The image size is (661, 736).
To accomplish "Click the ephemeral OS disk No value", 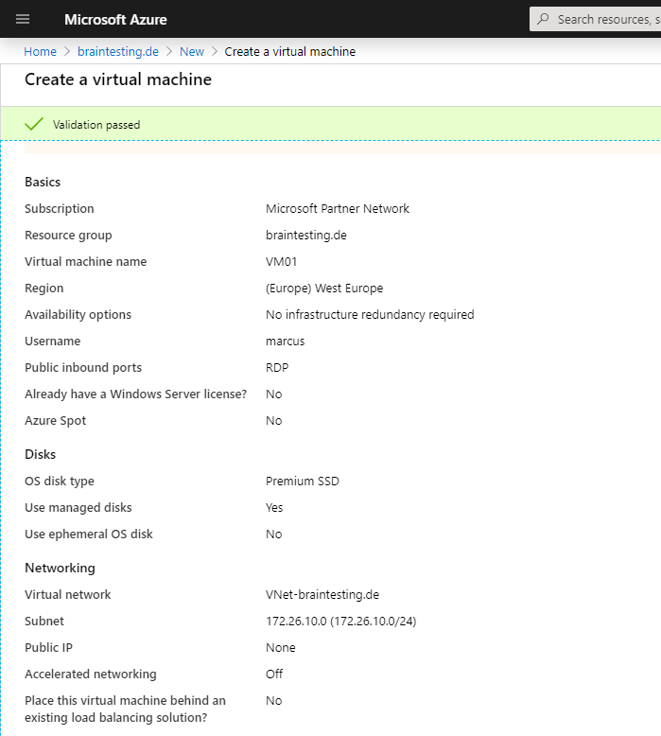I will click(x=274, y=534).
